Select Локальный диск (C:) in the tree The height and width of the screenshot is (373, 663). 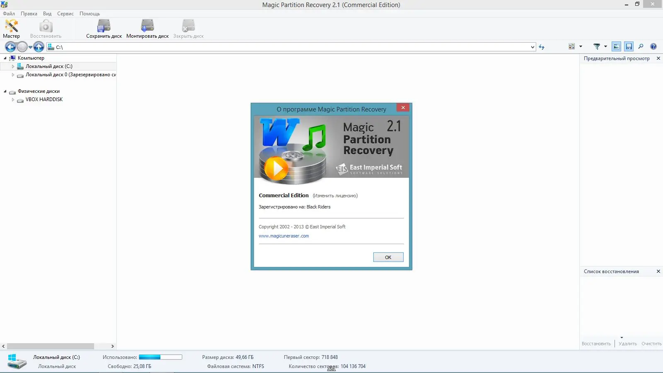49,66
